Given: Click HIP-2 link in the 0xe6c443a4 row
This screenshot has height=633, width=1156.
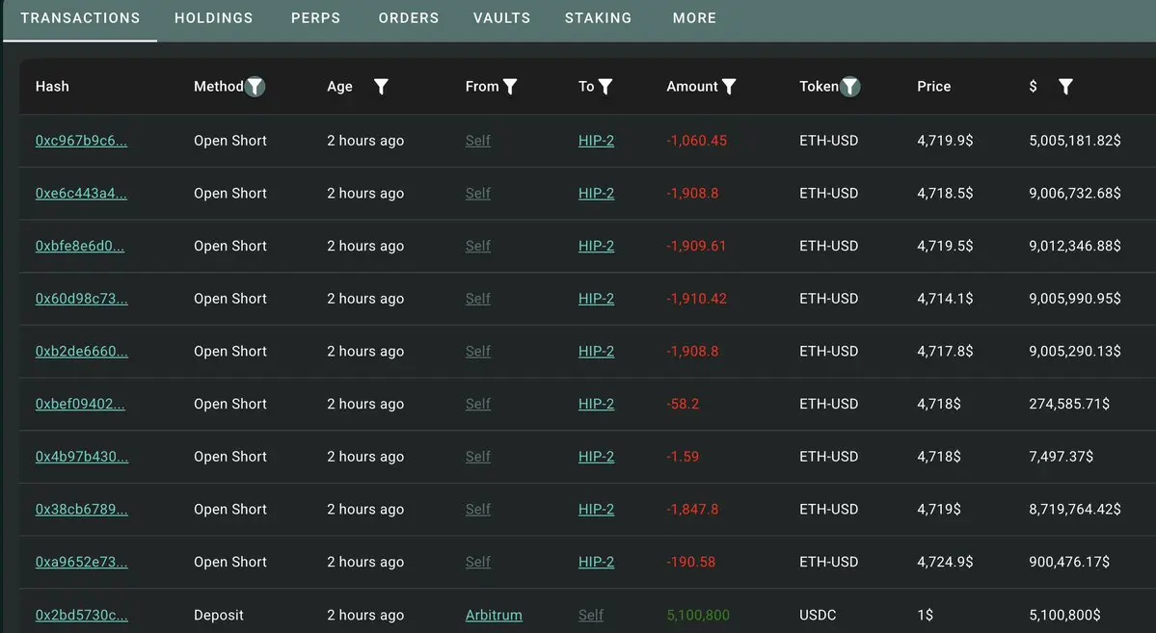Looking at the screenshot, I should pyautogui.click(x=596, y=193).
